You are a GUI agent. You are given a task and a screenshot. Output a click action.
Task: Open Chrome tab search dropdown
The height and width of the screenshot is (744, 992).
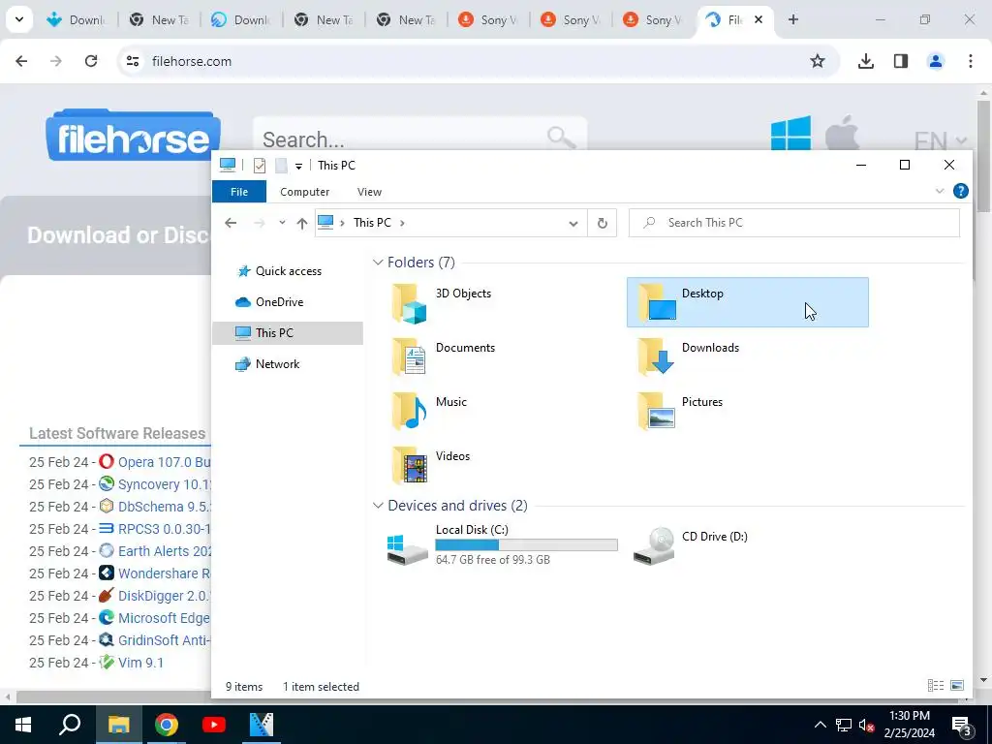tap(19, 19)
